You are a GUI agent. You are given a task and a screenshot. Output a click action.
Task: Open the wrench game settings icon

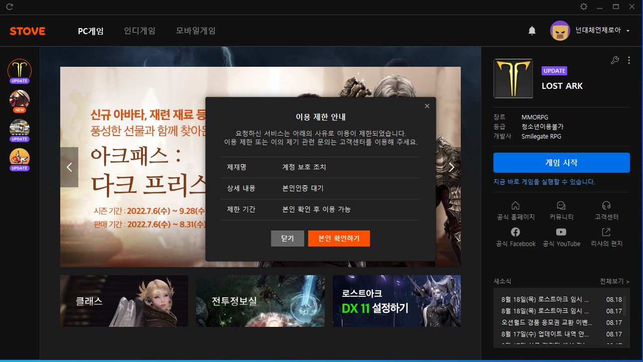(614, 60)
